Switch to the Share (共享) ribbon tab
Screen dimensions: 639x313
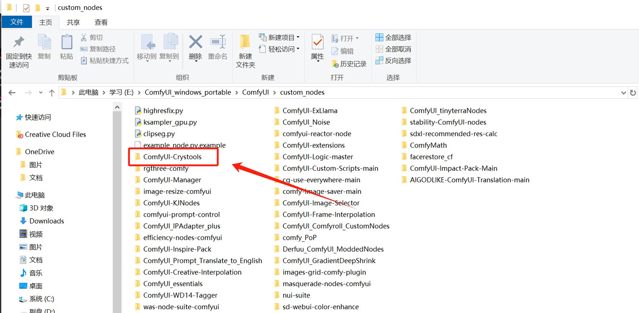pos(73,22)
